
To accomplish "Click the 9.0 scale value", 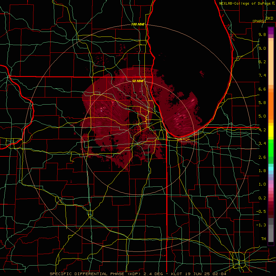I will [x=262, y=48].
